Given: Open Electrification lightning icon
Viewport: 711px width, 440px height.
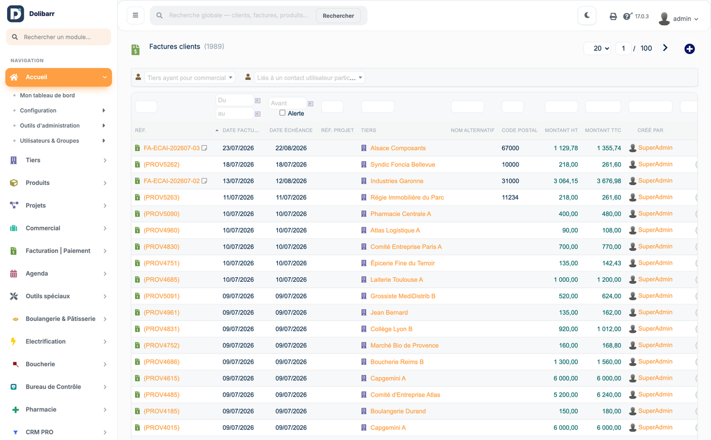Looking at the screenshot, I should tap(14, 342).
